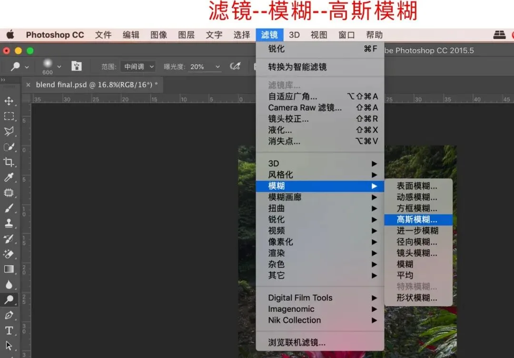Select the Horizontal Type tool

(9, 330)
